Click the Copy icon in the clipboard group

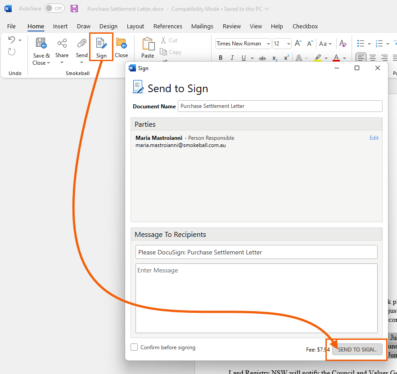[x=163, y=52]
